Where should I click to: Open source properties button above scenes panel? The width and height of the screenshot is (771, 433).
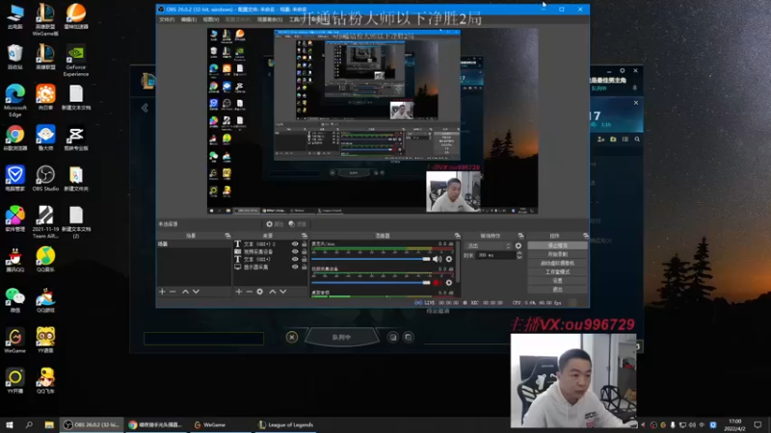[275, 224]
